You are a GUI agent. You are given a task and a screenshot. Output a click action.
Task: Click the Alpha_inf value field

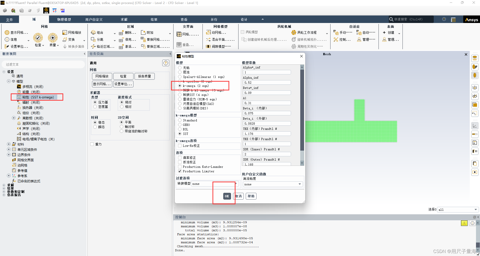click(x=267, y=82)
